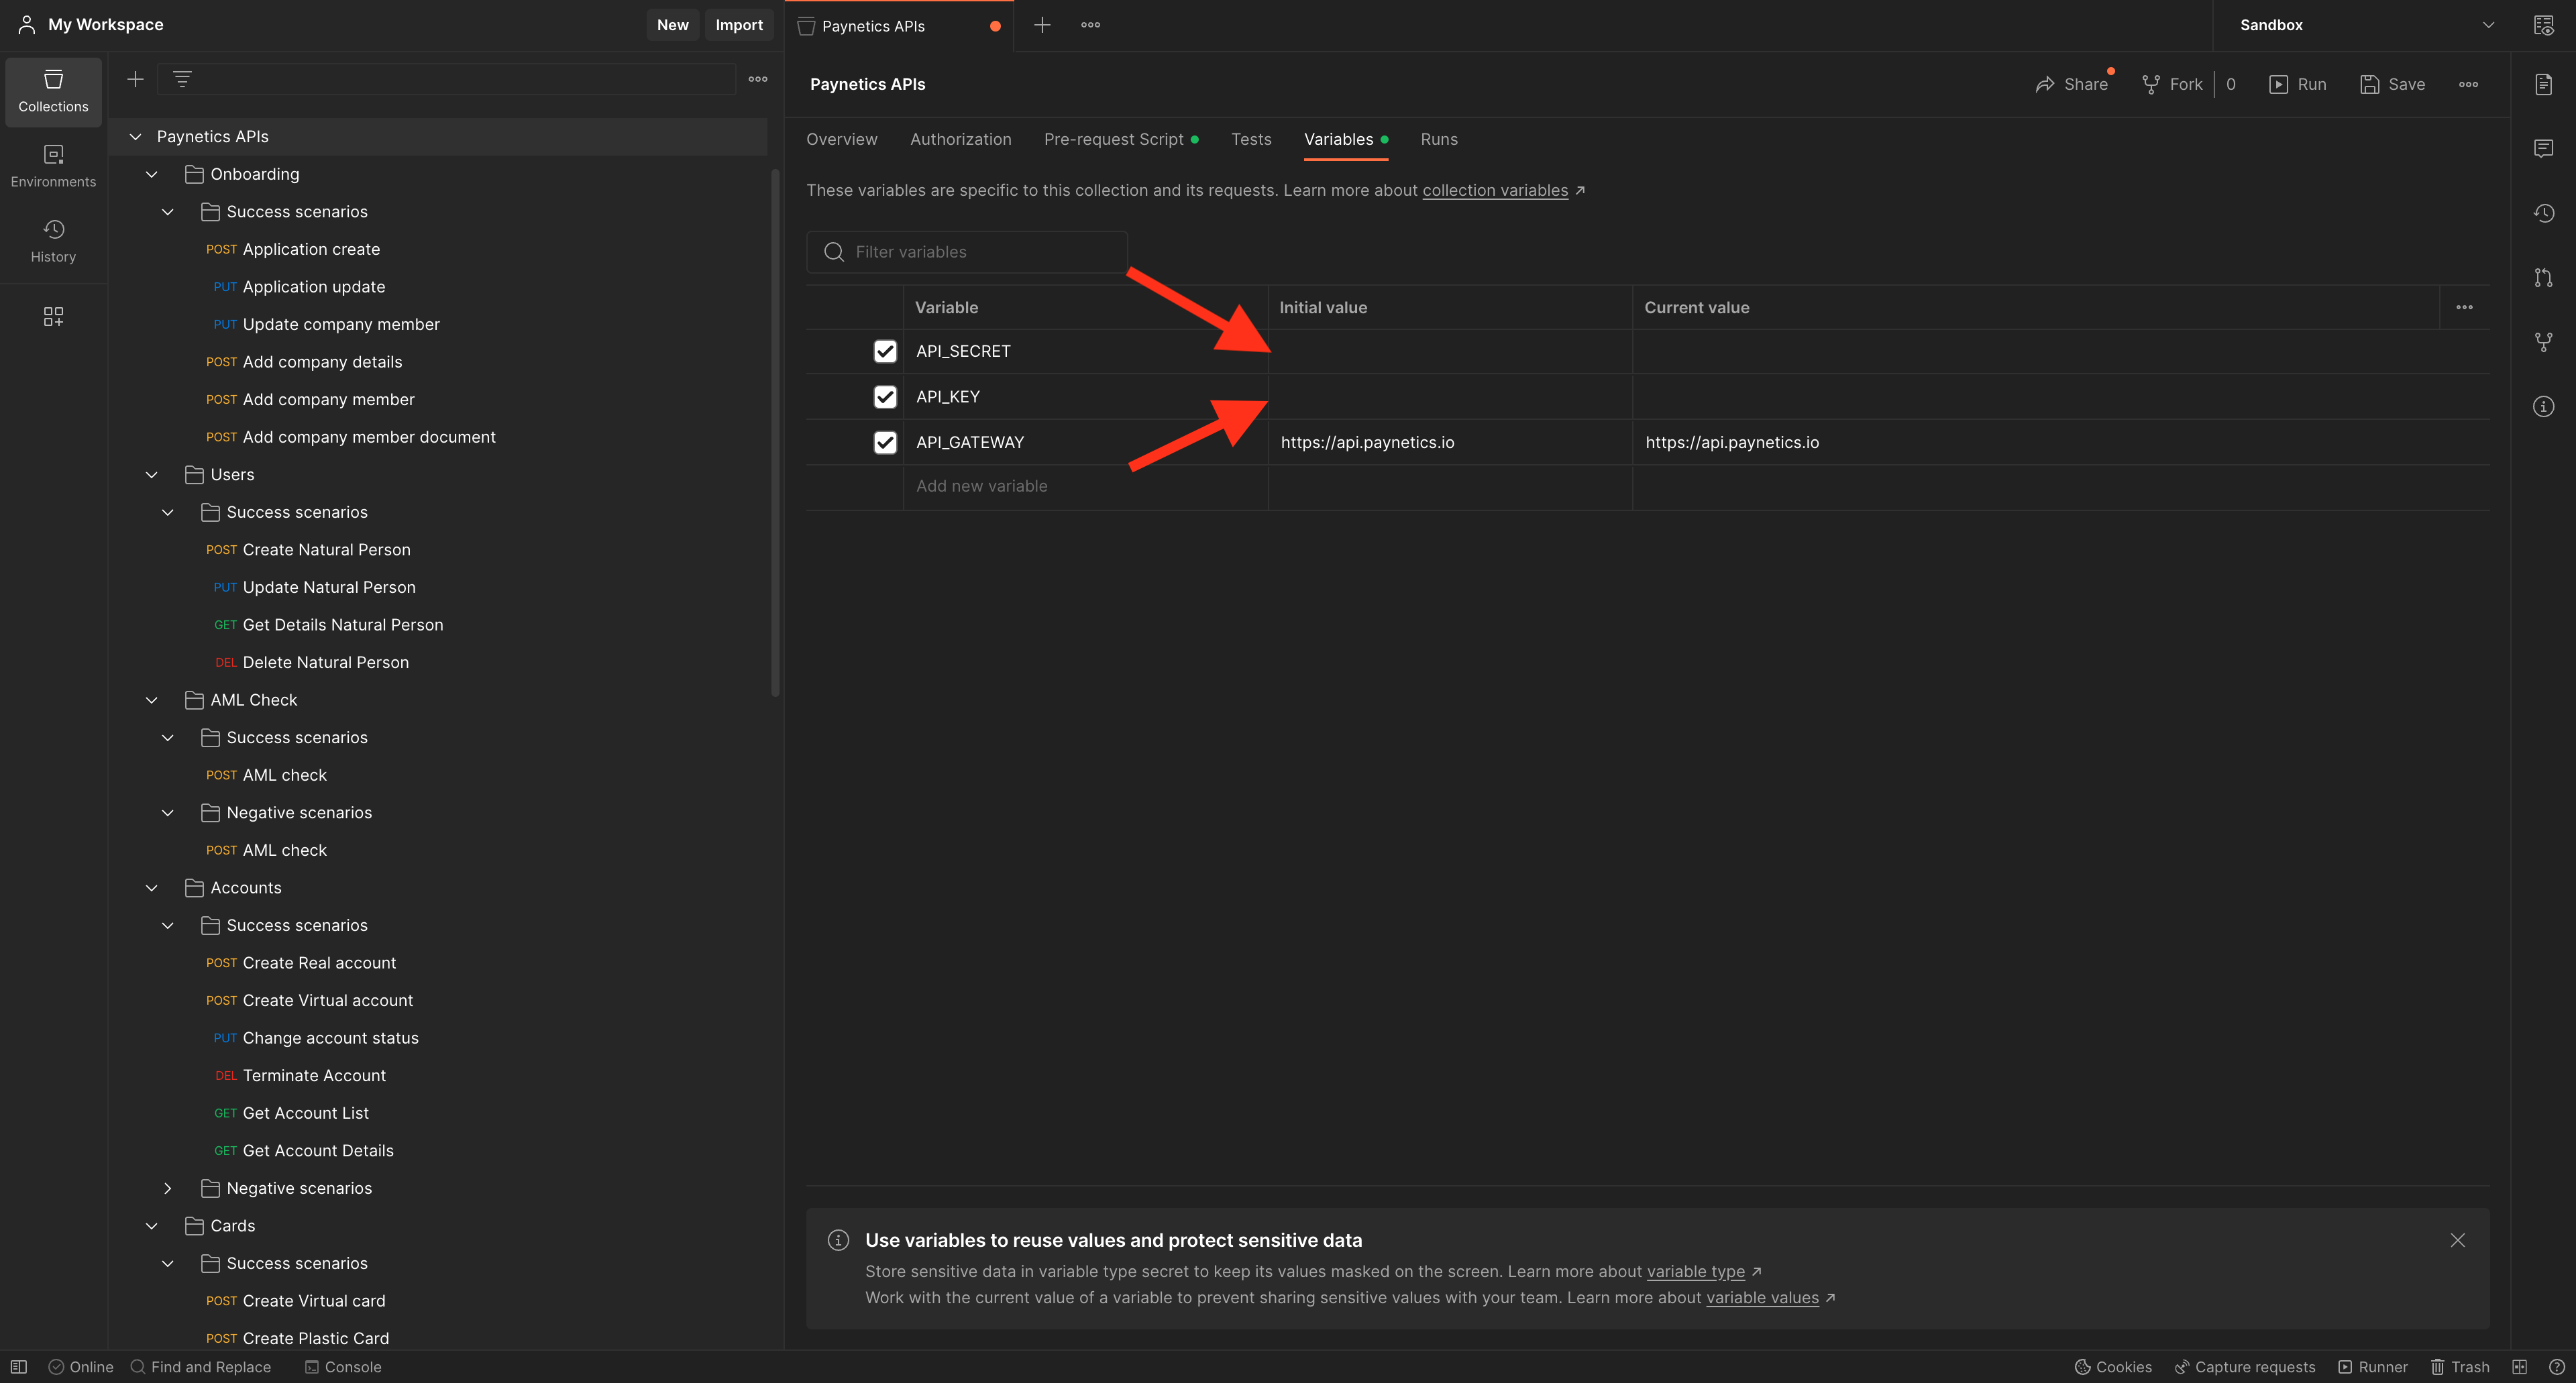Viewport: 2576px width, 1383px height.
Task: Click the Fork collection button
Action: [x=2172, y=84]
